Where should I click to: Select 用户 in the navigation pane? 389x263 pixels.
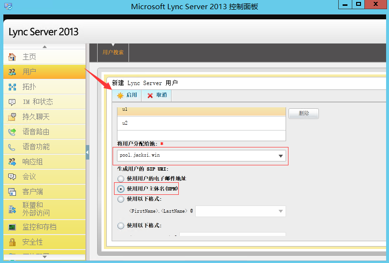coord(44,72)
